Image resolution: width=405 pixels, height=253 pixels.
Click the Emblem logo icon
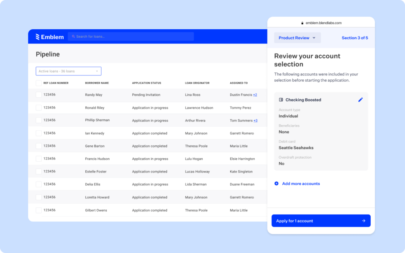pos(37,37)
